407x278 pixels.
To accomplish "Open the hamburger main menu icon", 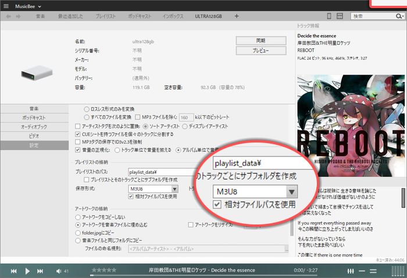I will click(x=6, y=6).
